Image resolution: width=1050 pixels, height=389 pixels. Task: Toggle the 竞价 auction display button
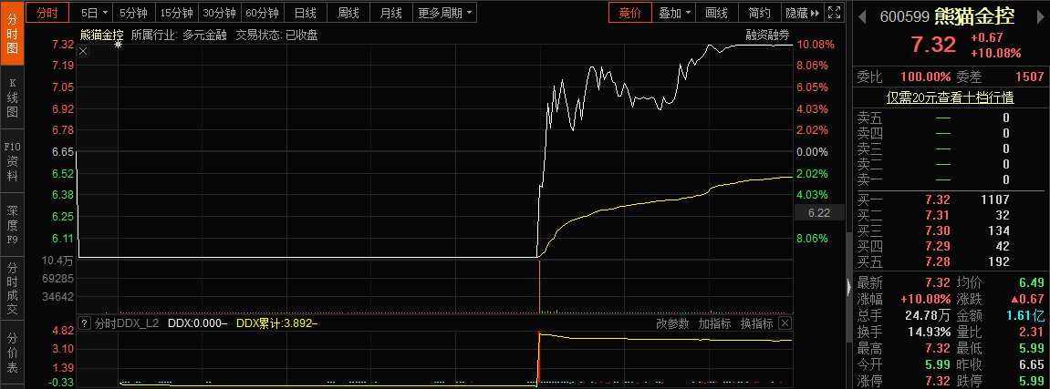click(629, 13)
